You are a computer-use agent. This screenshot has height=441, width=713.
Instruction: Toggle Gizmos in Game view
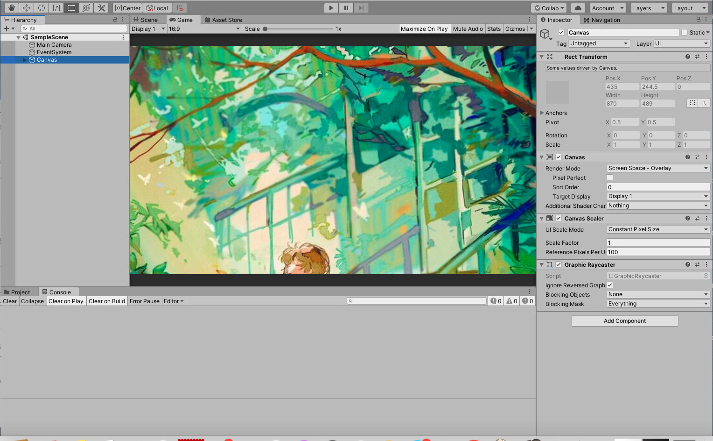point(515,28)
